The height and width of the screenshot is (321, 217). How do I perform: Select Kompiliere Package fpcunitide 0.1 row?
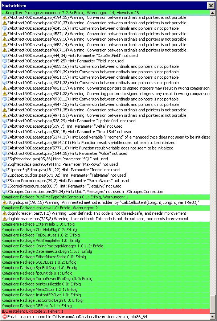tap(106, 273)
